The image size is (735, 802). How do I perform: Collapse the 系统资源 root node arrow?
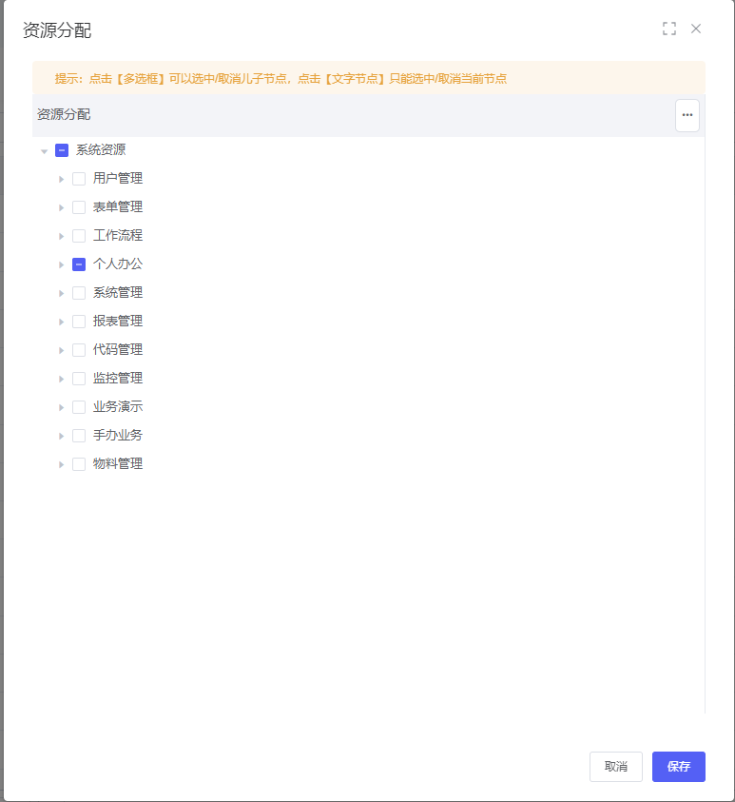click(44, 150)
